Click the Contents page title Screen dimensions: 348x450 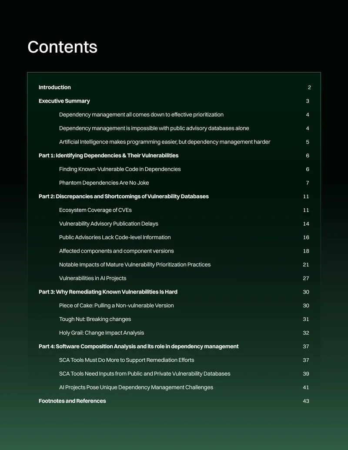coord(62,47)
